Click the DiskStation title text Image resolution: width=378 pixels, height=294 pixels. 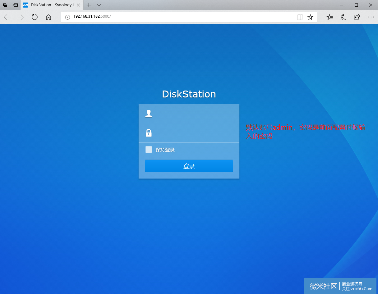pyautogui.click(x=189, y=94)
